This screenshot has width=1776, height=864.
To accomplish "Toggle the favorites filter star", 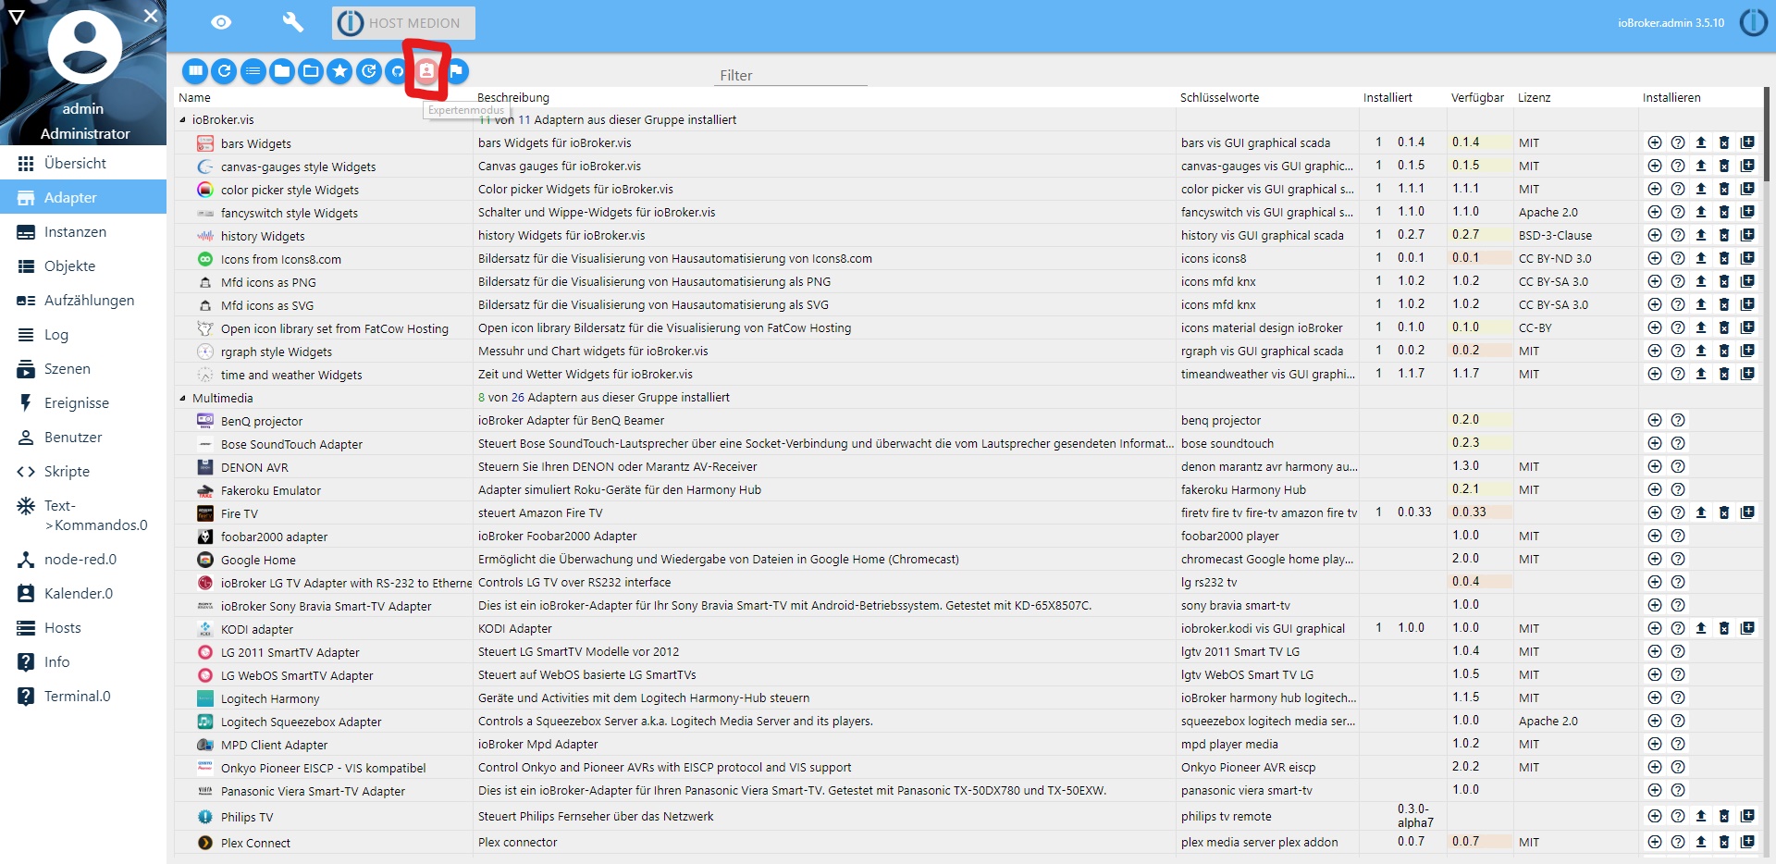I will pyautogui.click(x=339, y=71).
